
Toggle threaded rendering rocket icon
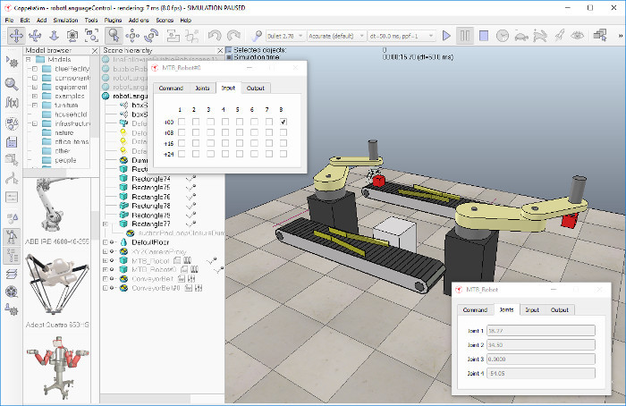coord(559,36)
